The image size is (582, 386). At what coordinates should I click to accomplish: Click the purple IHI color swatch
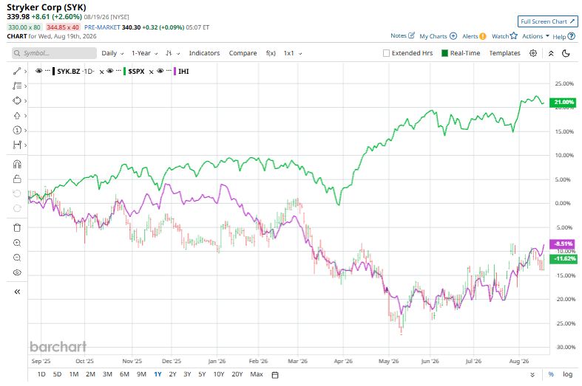pyautogui.click(x=175, y=71)
